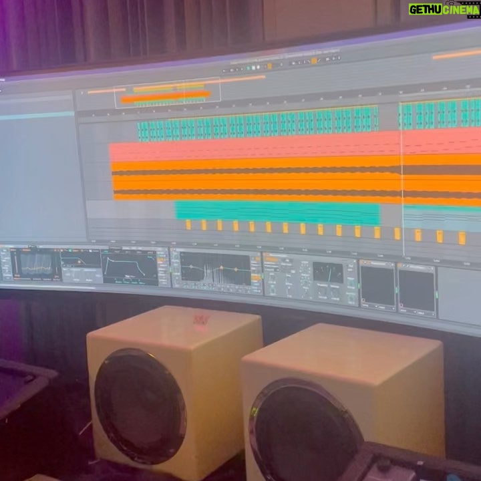Viewport: 481px width, 481px height.
Task: Click the green Play button in transport
Action: [x=248, y=68]
